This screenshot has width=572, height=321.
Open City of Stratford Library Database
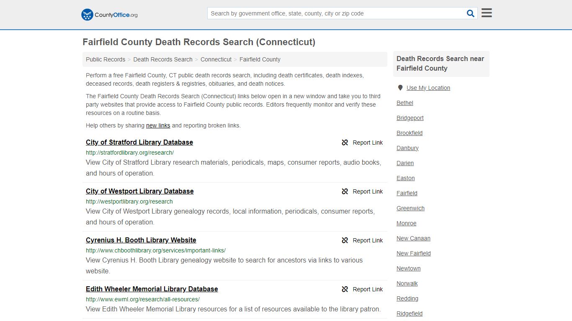pyautogui.click(x=139, y=142)
